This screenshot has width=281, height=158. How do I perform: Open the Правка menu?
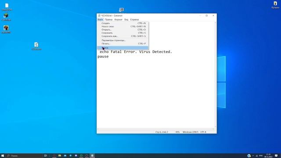pos(108,19)
